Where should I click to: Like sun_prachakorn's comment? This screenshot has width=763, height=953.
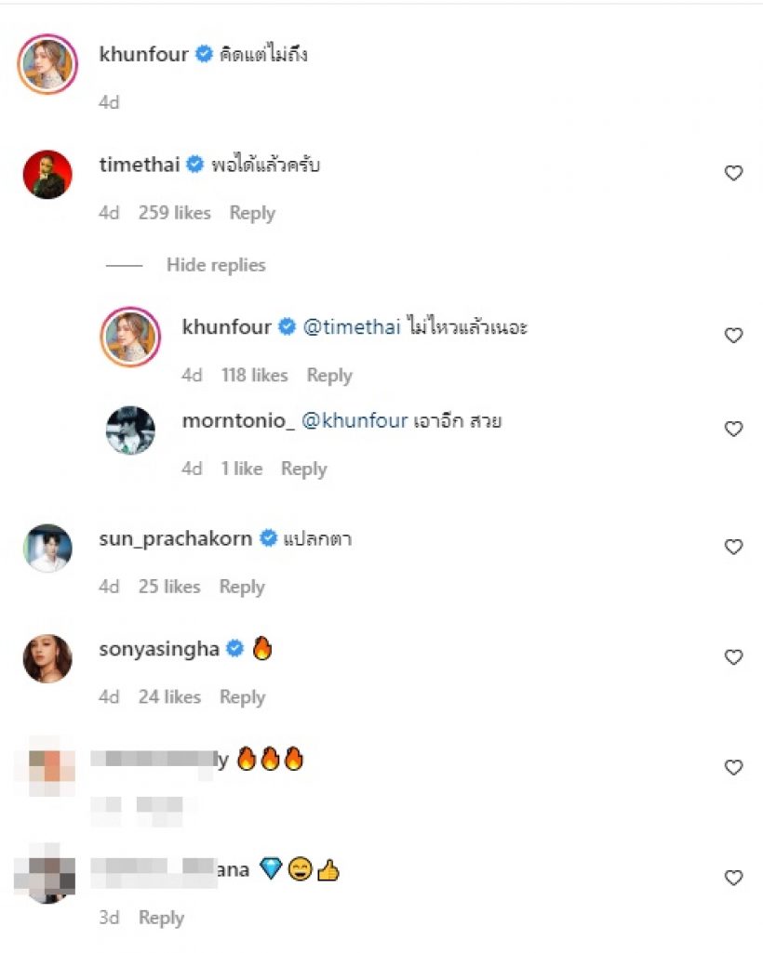[733, 547]
